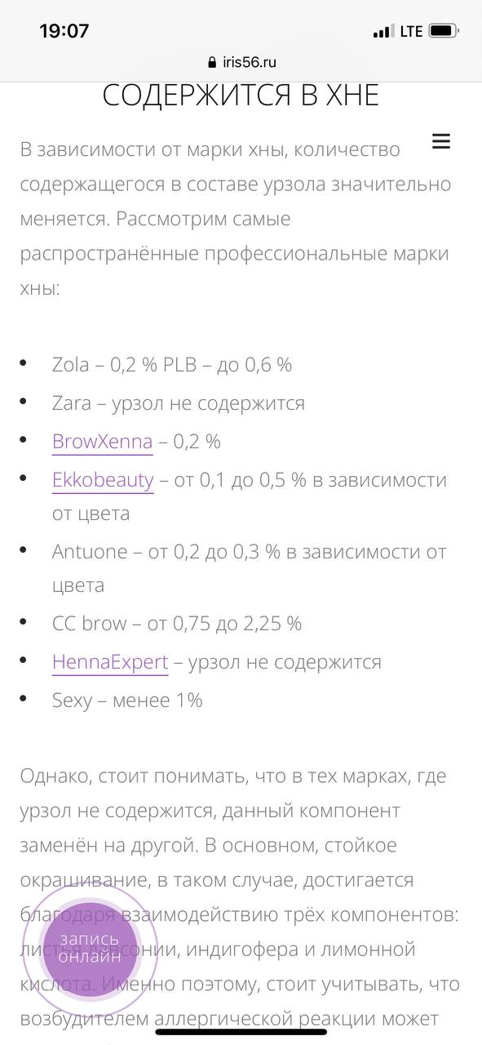This screenshot has height=1045, width=482.
Task: Open the hamburger menu icon
Action: click(441, 141)
